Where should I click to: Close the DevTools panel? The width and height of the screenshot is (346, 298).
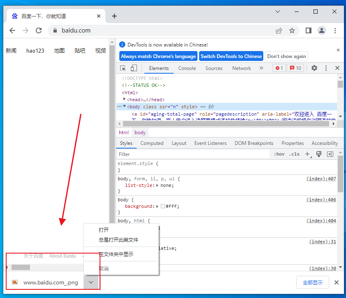(x=337, y=68)
